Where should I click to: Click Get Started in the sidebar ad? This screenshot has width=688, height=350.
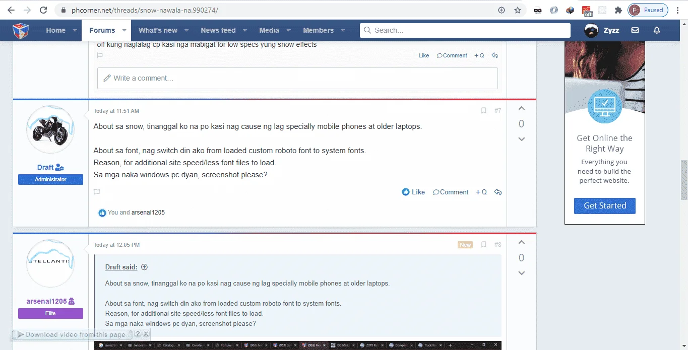[605, 205]
